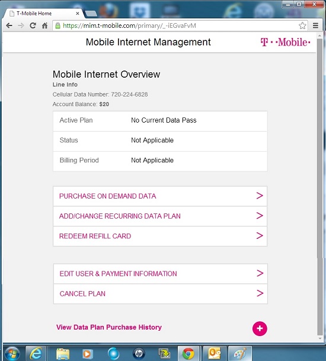The height and width of the screenshot is (361, 326).
Task: Go back with the browser back arrow
Action: tap(9, 25)
